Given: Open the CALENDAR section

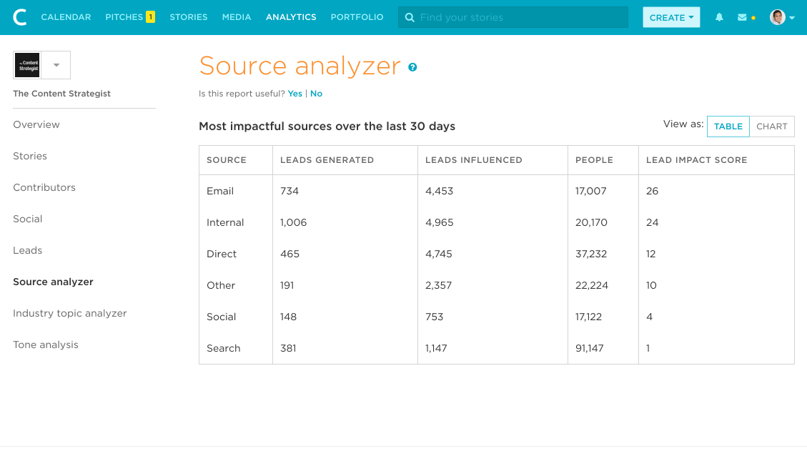Looking at the screenshot, I should [66, 16].
